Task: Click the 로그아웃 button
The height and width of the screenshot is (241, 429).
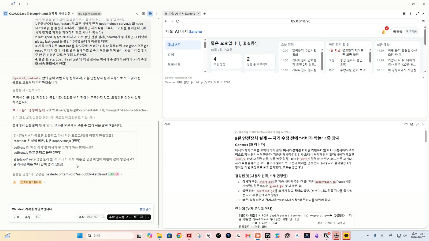Action: tap(411, 31)
